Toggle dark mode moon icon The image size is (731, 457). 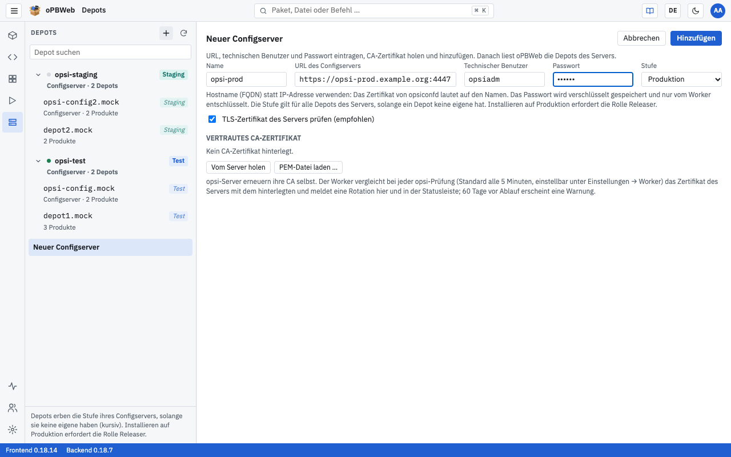pyautogui.click(x=696, y=10)
